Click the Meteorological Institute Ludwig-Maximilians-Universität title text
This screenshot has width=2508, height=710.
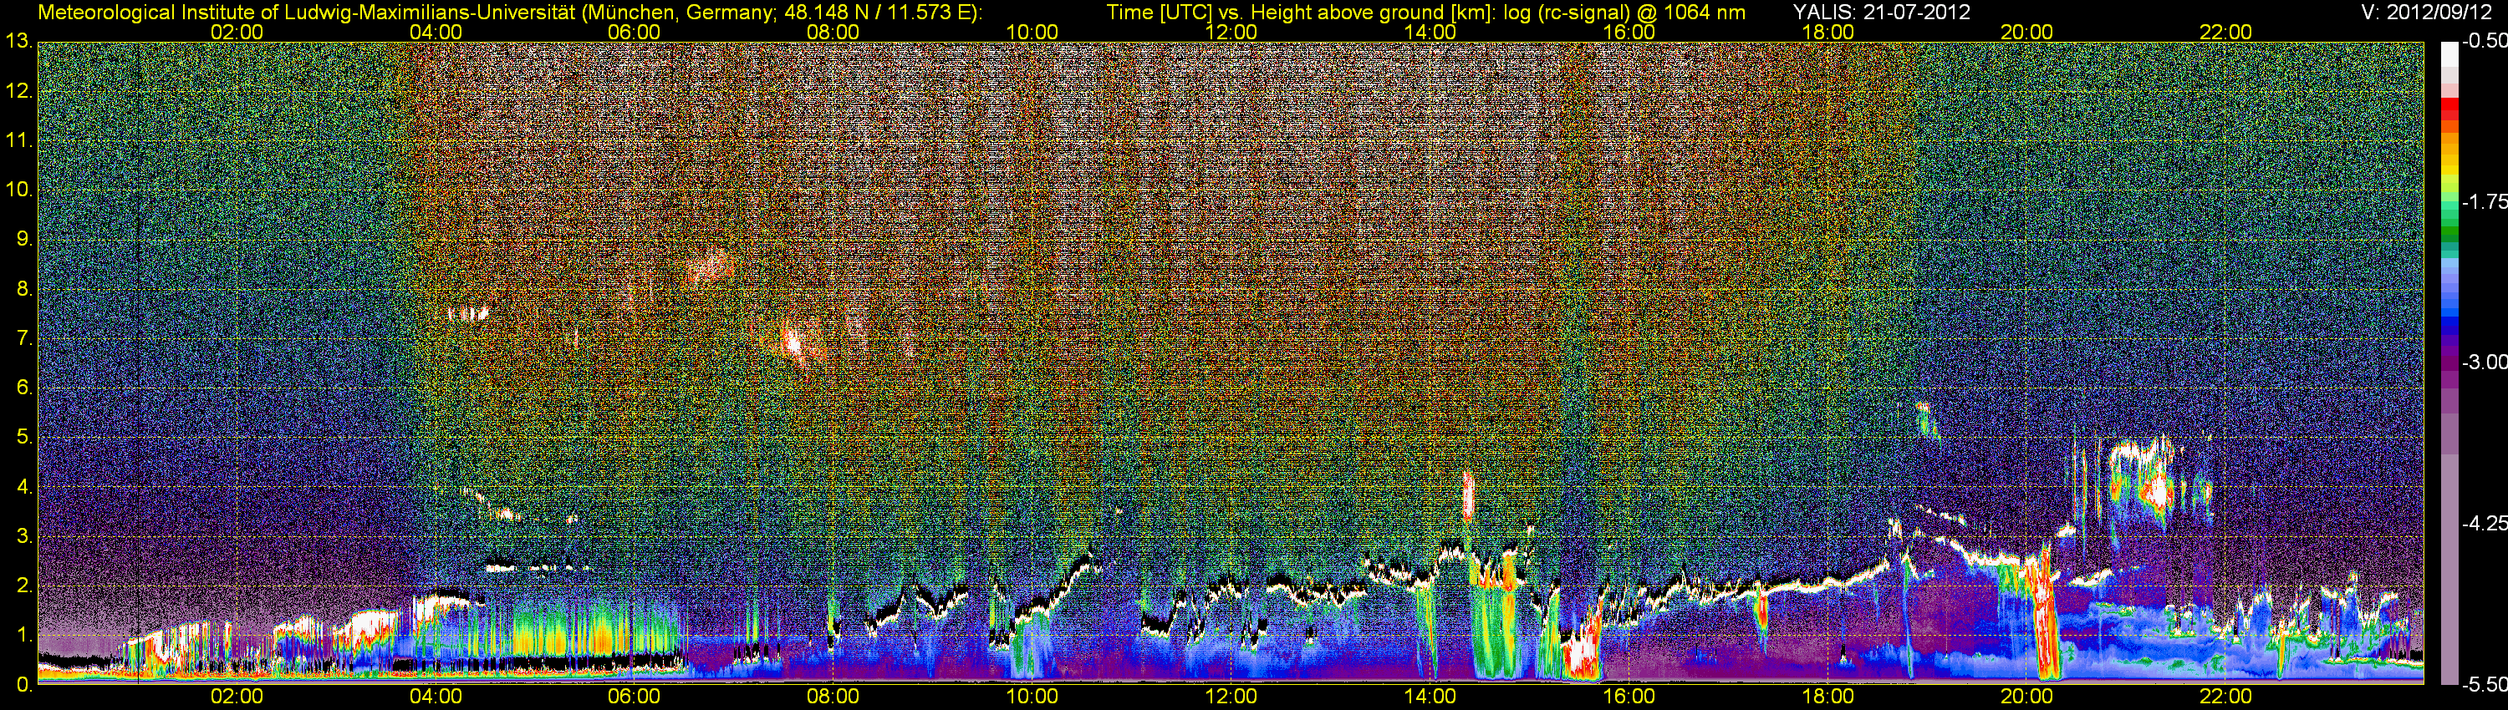[509, 13]
